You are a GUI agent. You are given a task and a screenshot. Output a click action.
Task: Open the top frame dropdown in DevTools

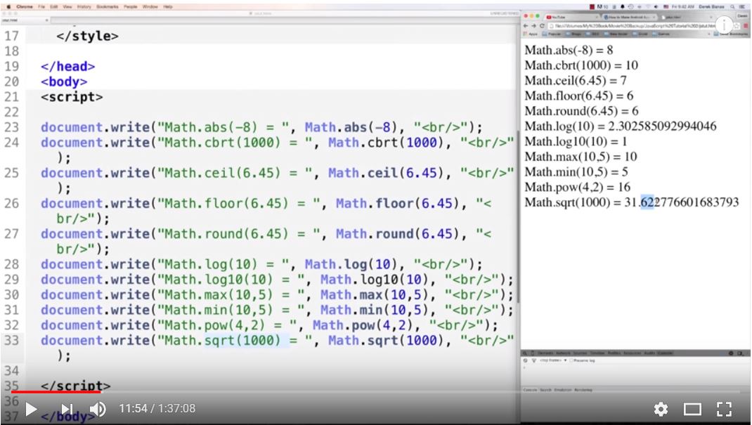click(x=553, y=360)
